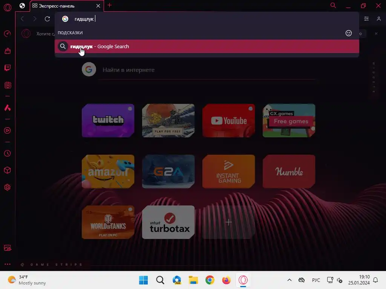Open Aria AI icon in sidebar
386x289 pixels.
(8, 108)
